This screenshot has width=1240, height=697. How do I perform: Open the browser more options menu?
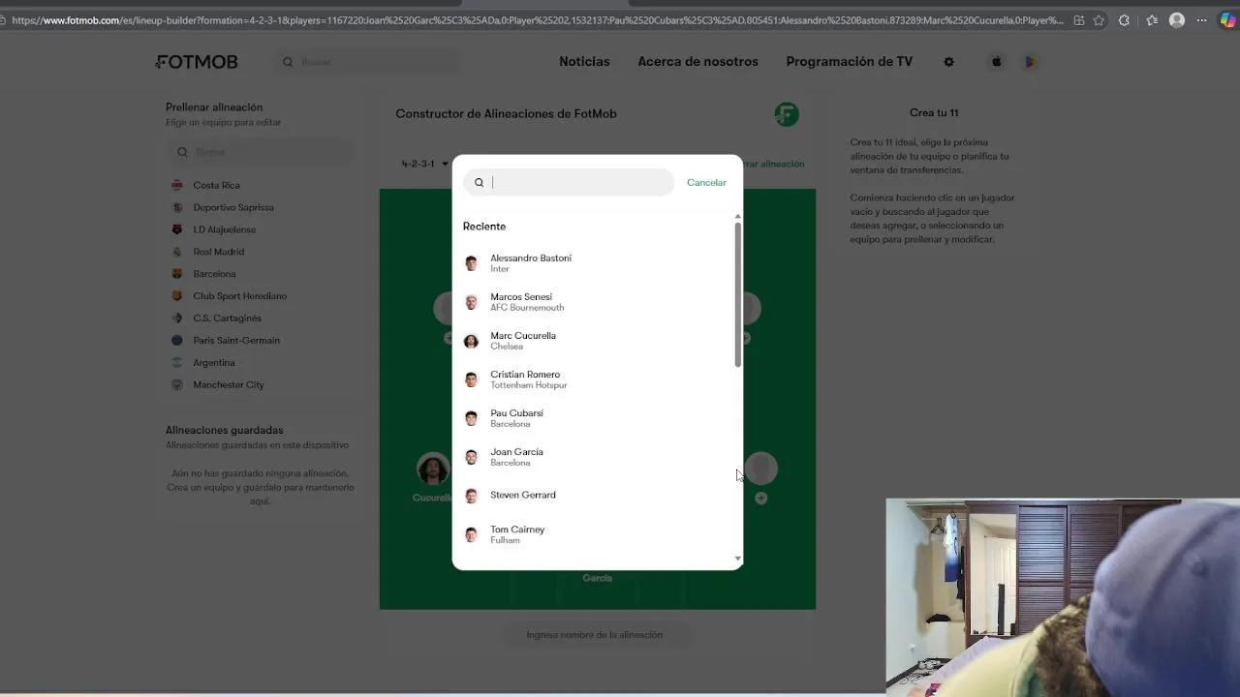click(1202, 20)
